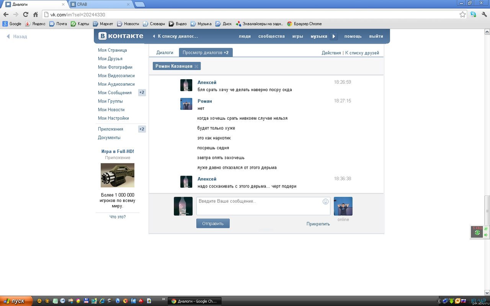Open the музыка menu item
Viewport: 490px width, 306px height.
tap(319, 36)
